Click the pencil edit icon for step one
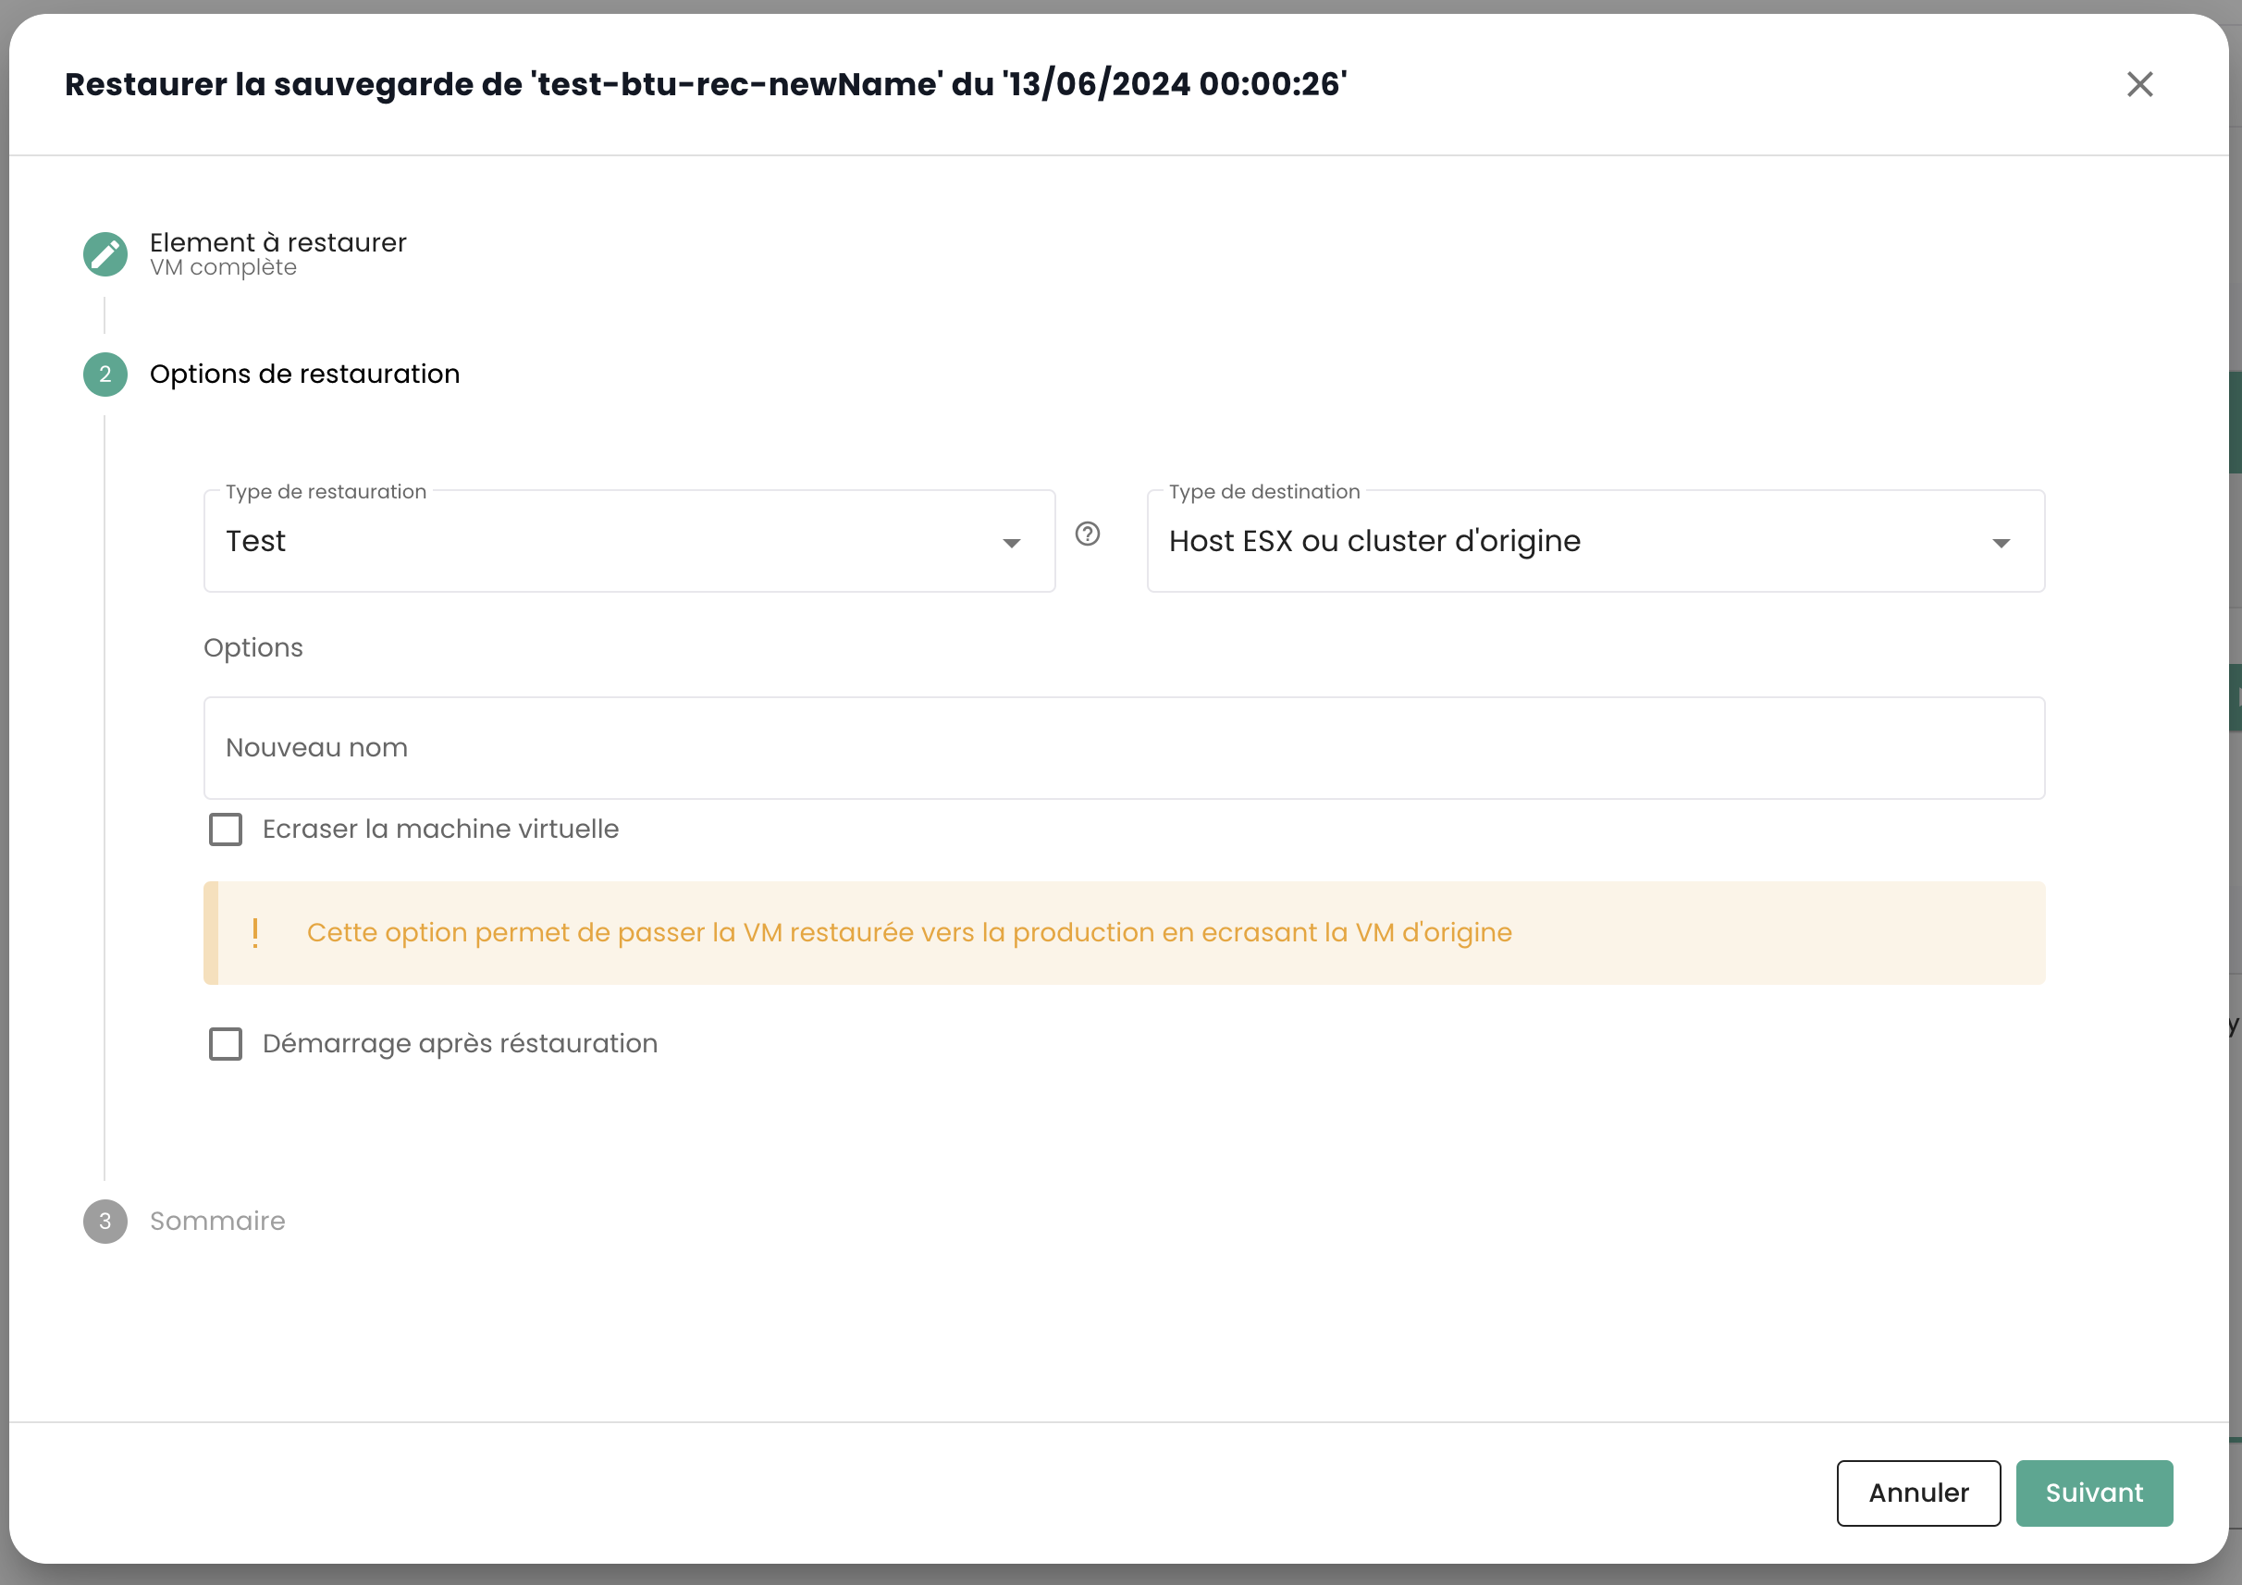This screenshot has width=2242, height=1585. pyautogui.click(x=105, y=254)
